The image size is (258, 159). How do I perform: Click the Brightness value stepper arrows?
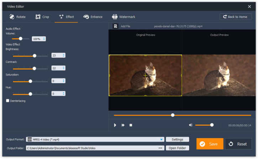coord(64,55)
